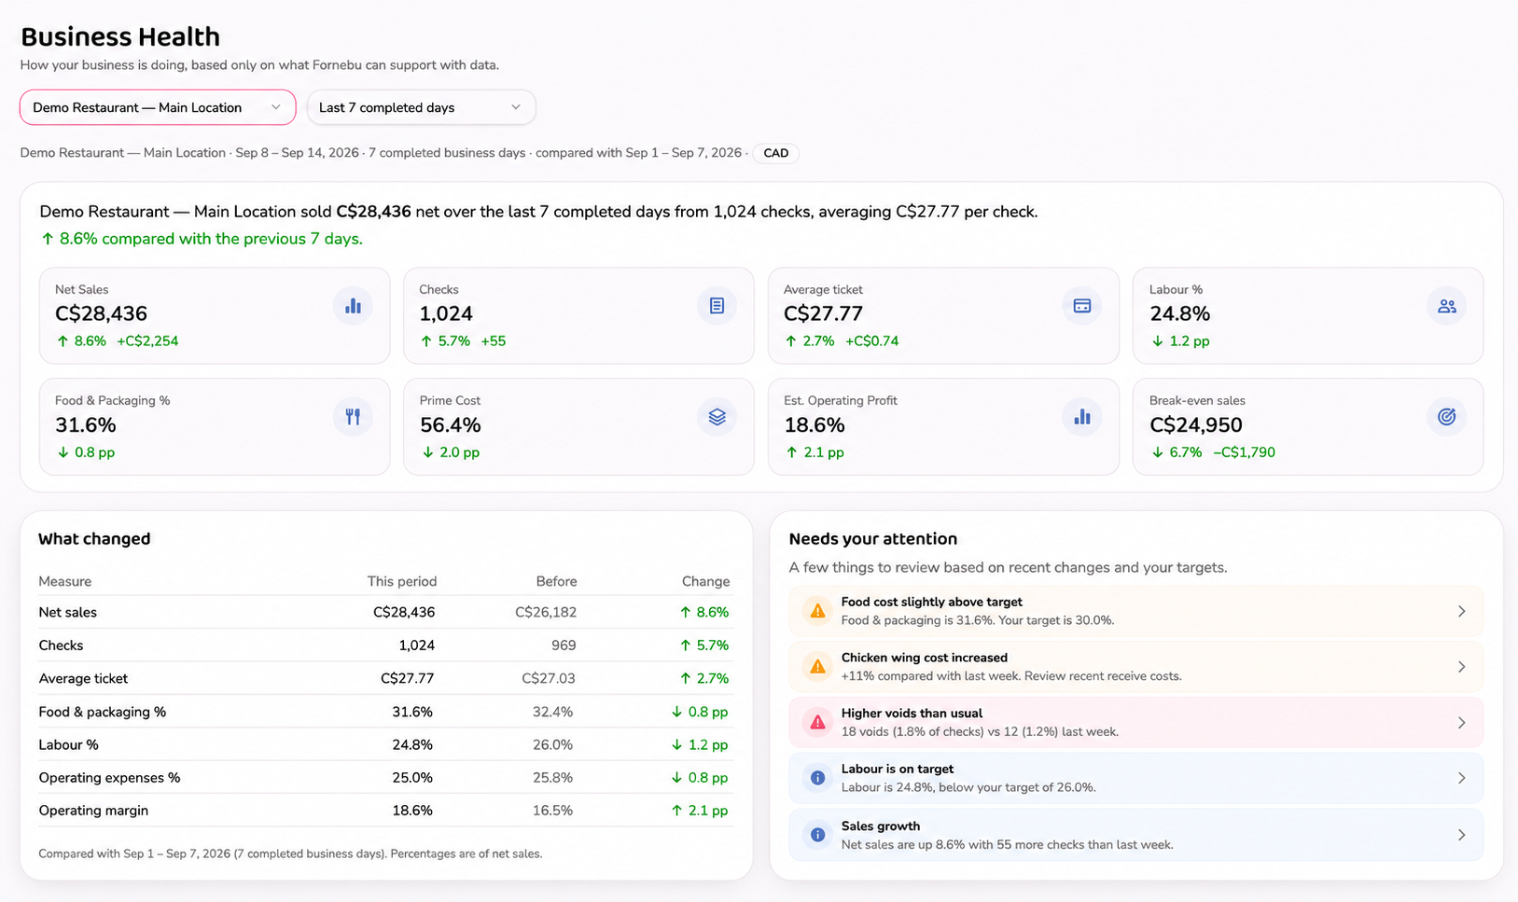Click the Net Sales bar chart icon
Screen dimensions: 1518x902
(353, 306)
